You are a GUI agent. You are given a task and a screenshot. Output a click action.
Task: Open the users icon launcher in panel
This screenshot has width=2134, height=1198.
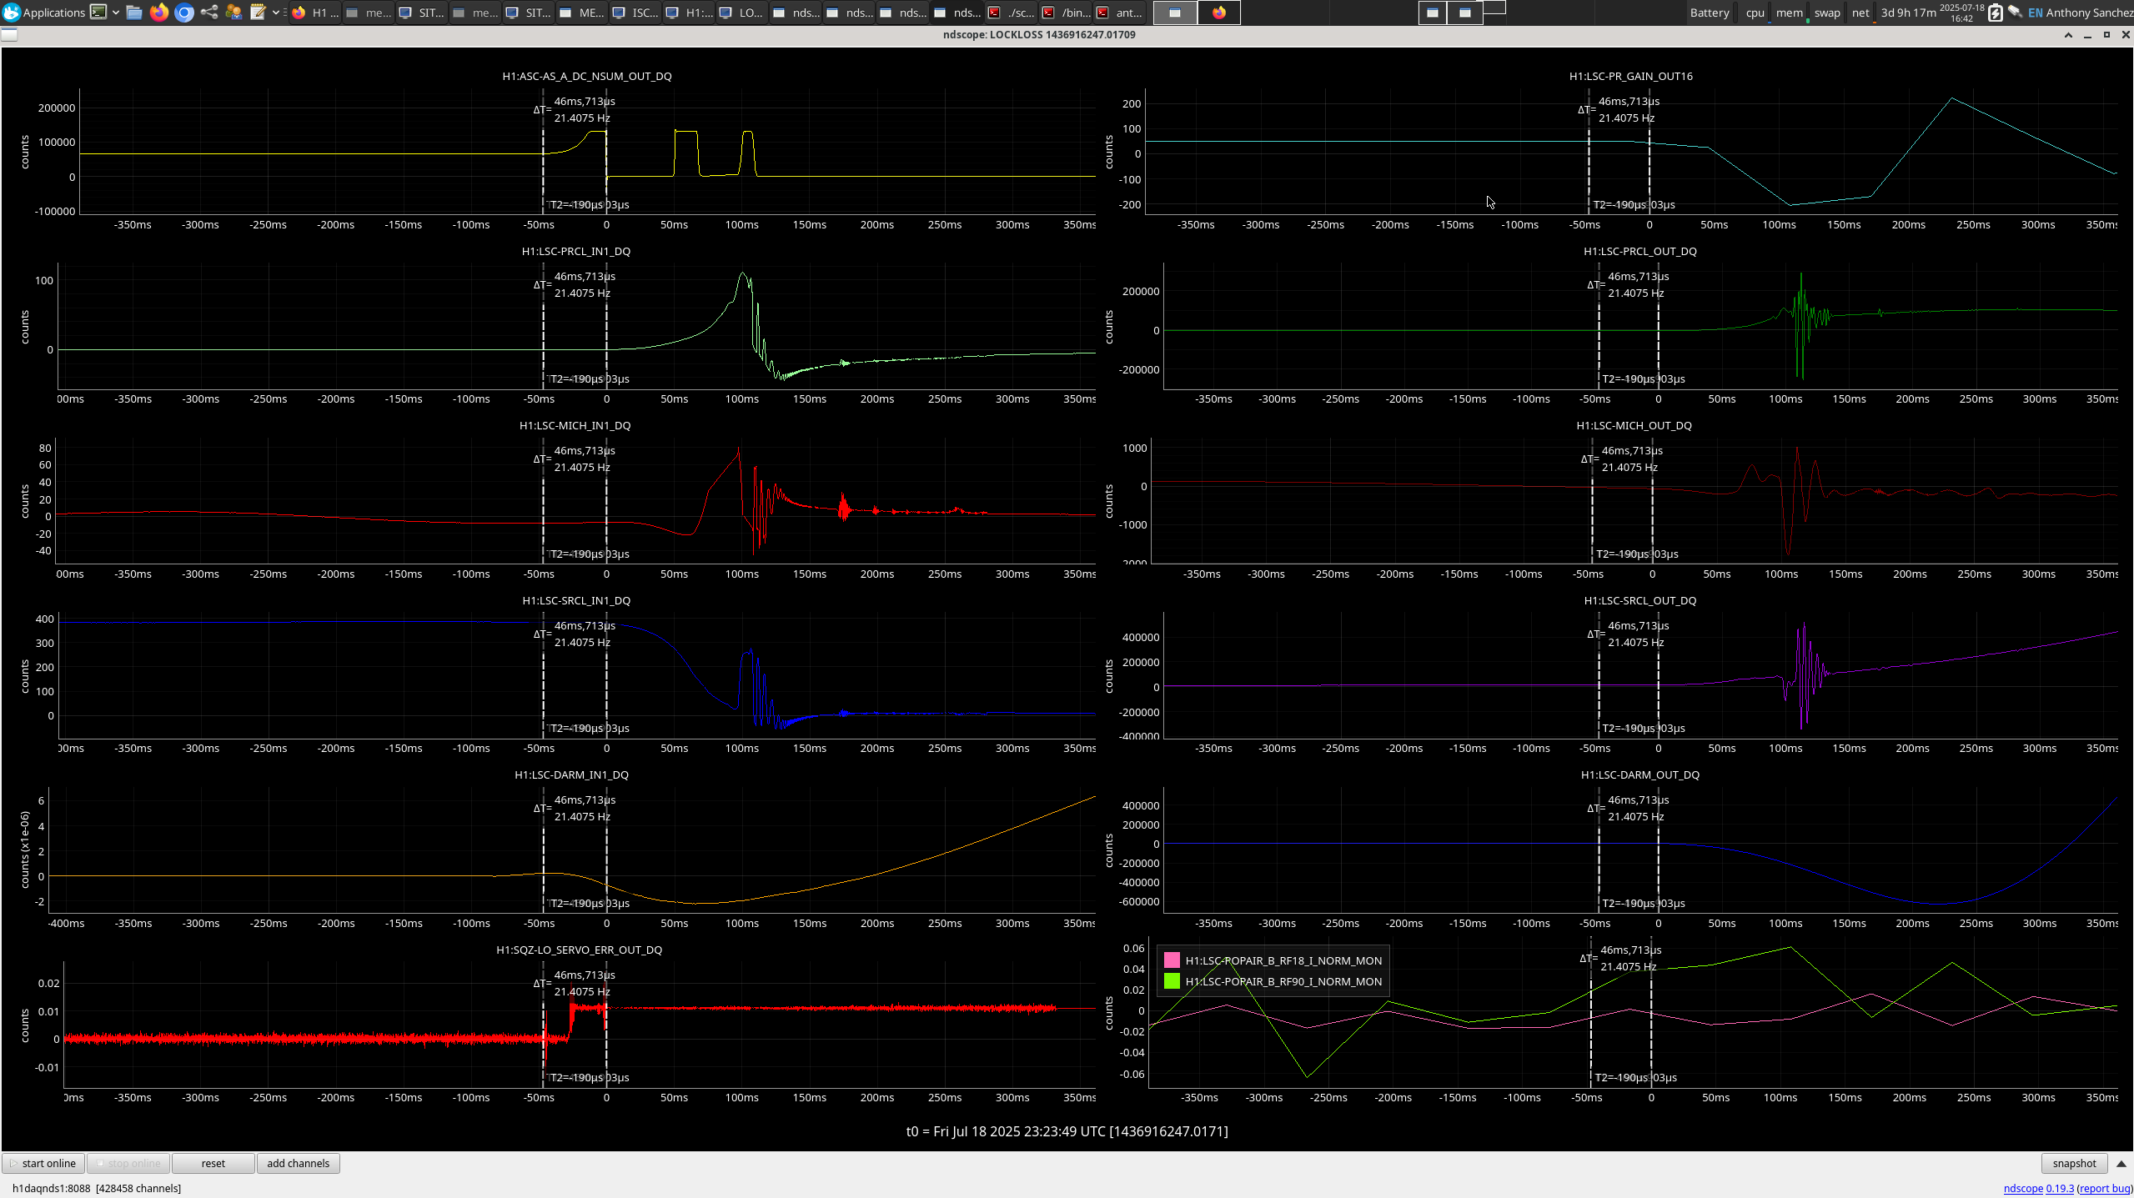pos(233,13)
